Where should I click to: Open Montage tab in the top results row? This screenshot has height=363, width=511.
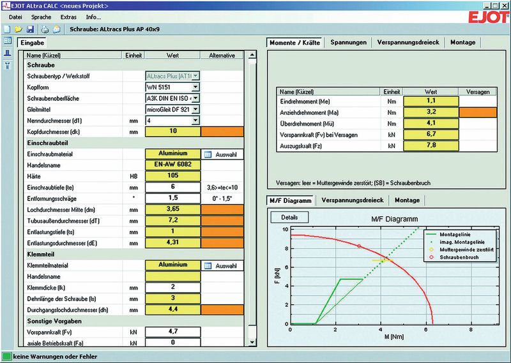click(x=462, y=42)
